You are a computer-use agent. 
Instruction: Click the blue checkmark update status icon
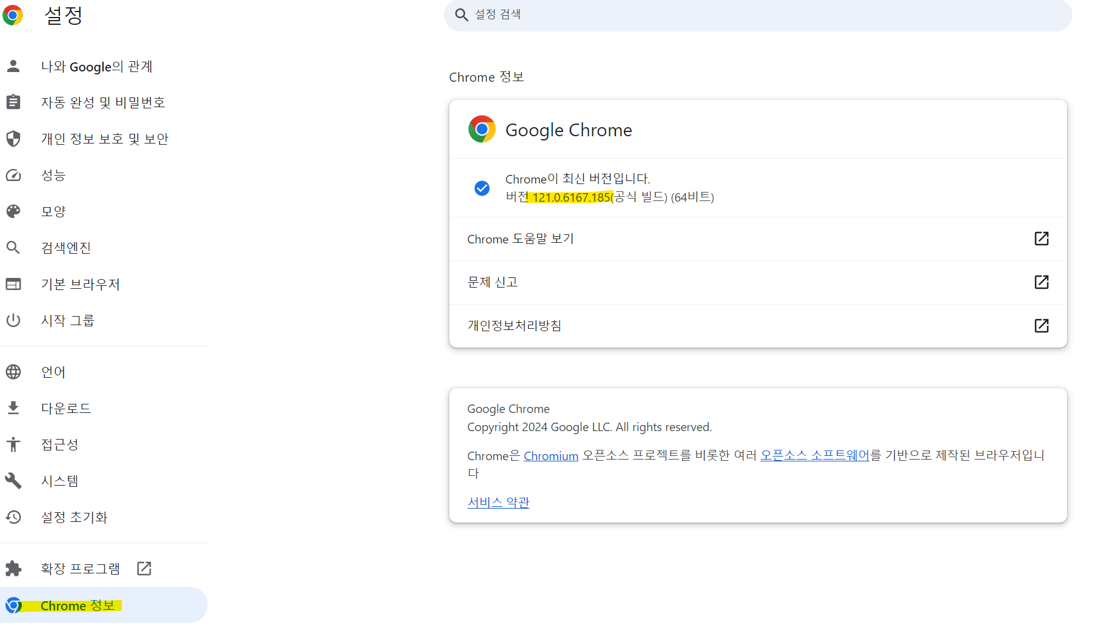click(x=482, y=188)
